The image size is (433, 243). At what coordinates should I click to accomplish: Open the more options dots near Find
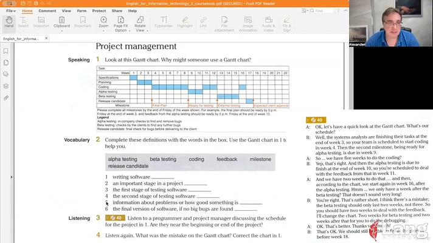(x=338, y=10)
